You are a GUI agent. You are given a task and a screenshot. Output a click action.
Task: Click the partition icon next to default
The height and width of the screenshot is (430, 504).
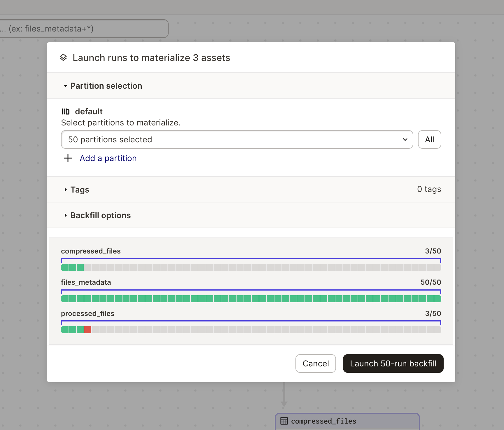pos(66,111)
